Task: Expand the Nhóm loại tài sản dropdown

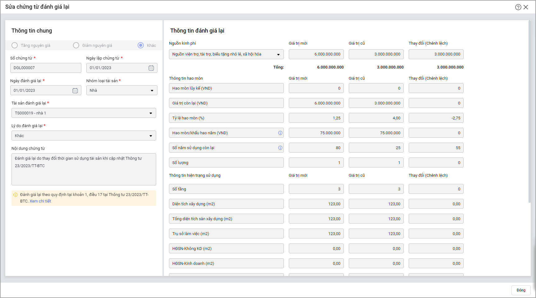Action: pyautogui.click(x=152, y=91)
